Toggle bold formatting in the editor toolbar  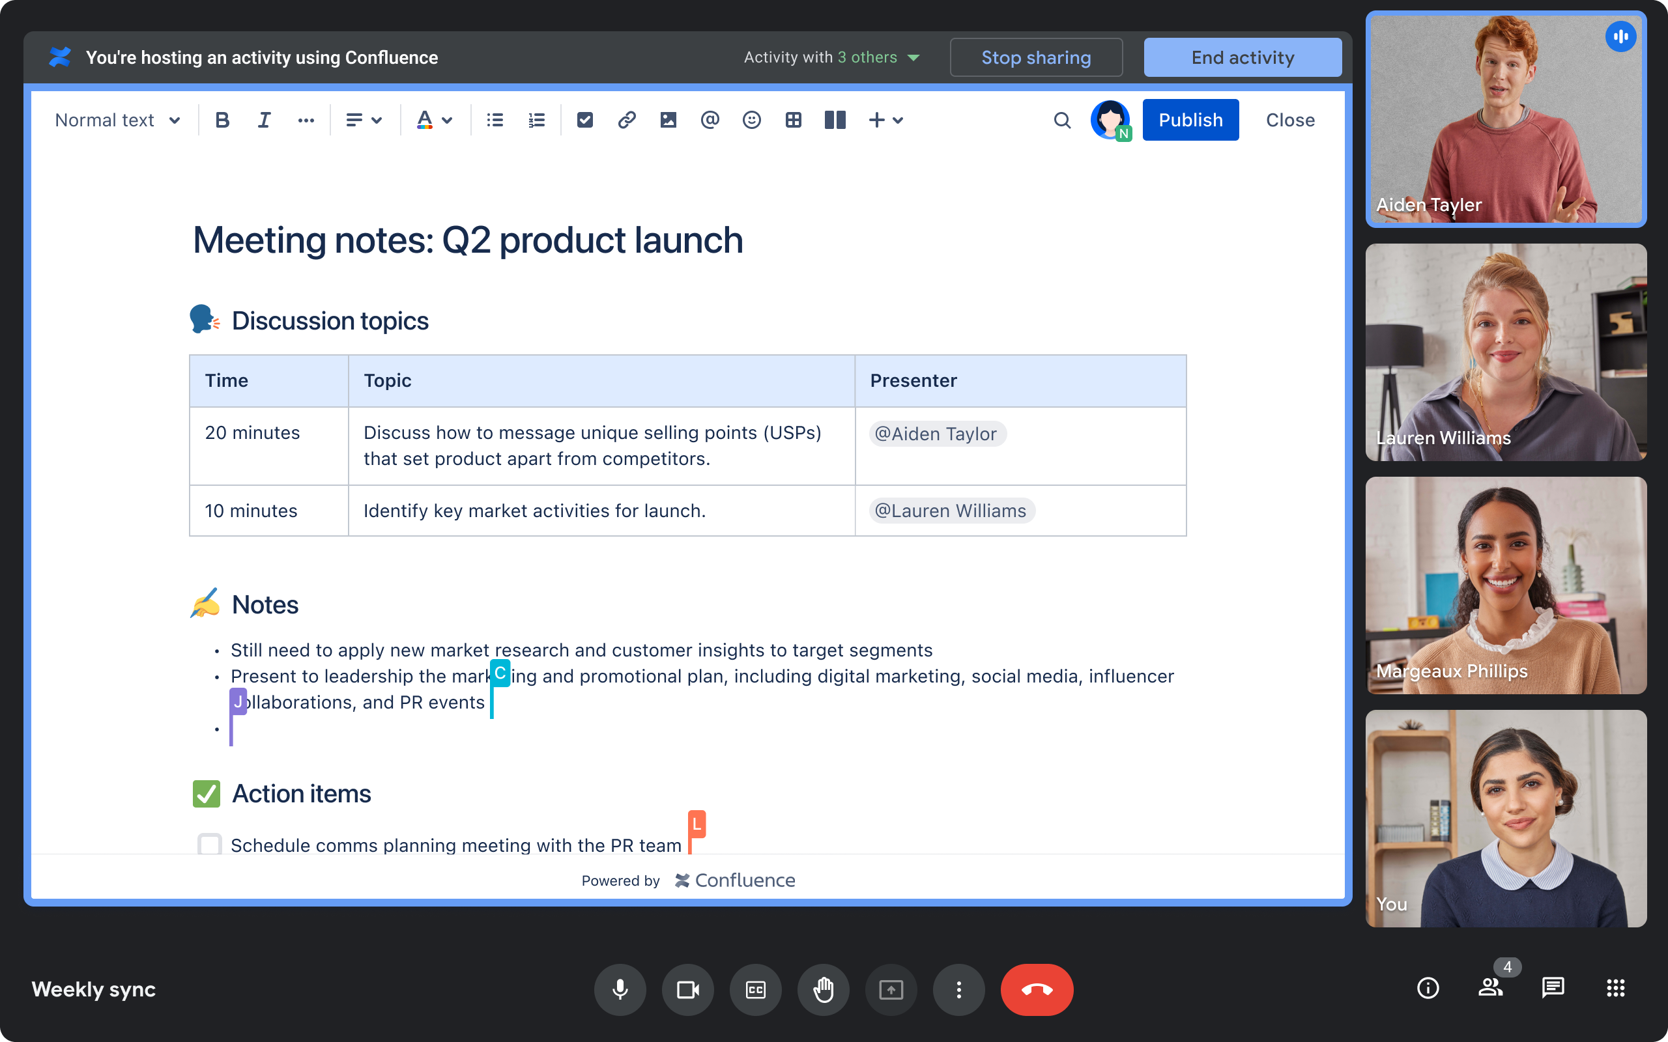(222, 120)
